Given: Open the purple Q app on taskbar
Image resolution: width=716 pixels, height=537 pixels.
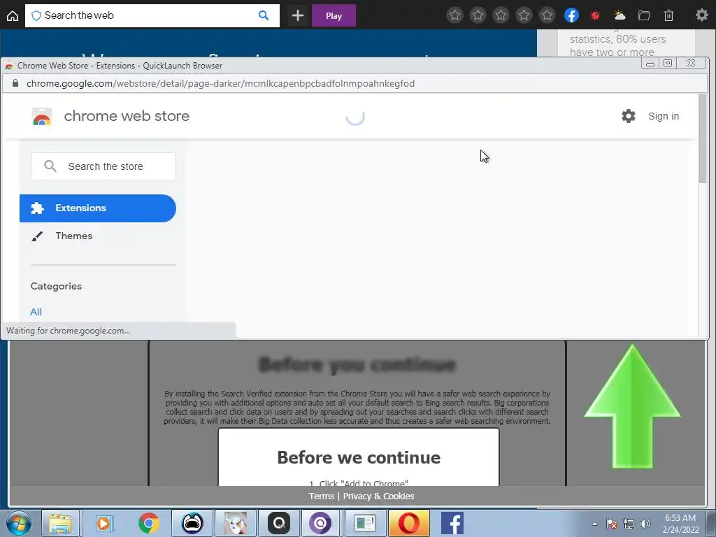Looking at the screenshot, I should [x=321, y=523].
